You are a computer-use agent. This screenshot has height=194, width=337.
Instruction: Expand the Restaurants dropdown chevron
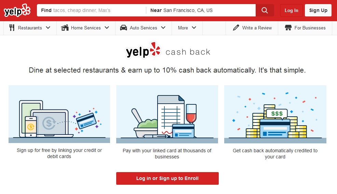tap(48, 28)
